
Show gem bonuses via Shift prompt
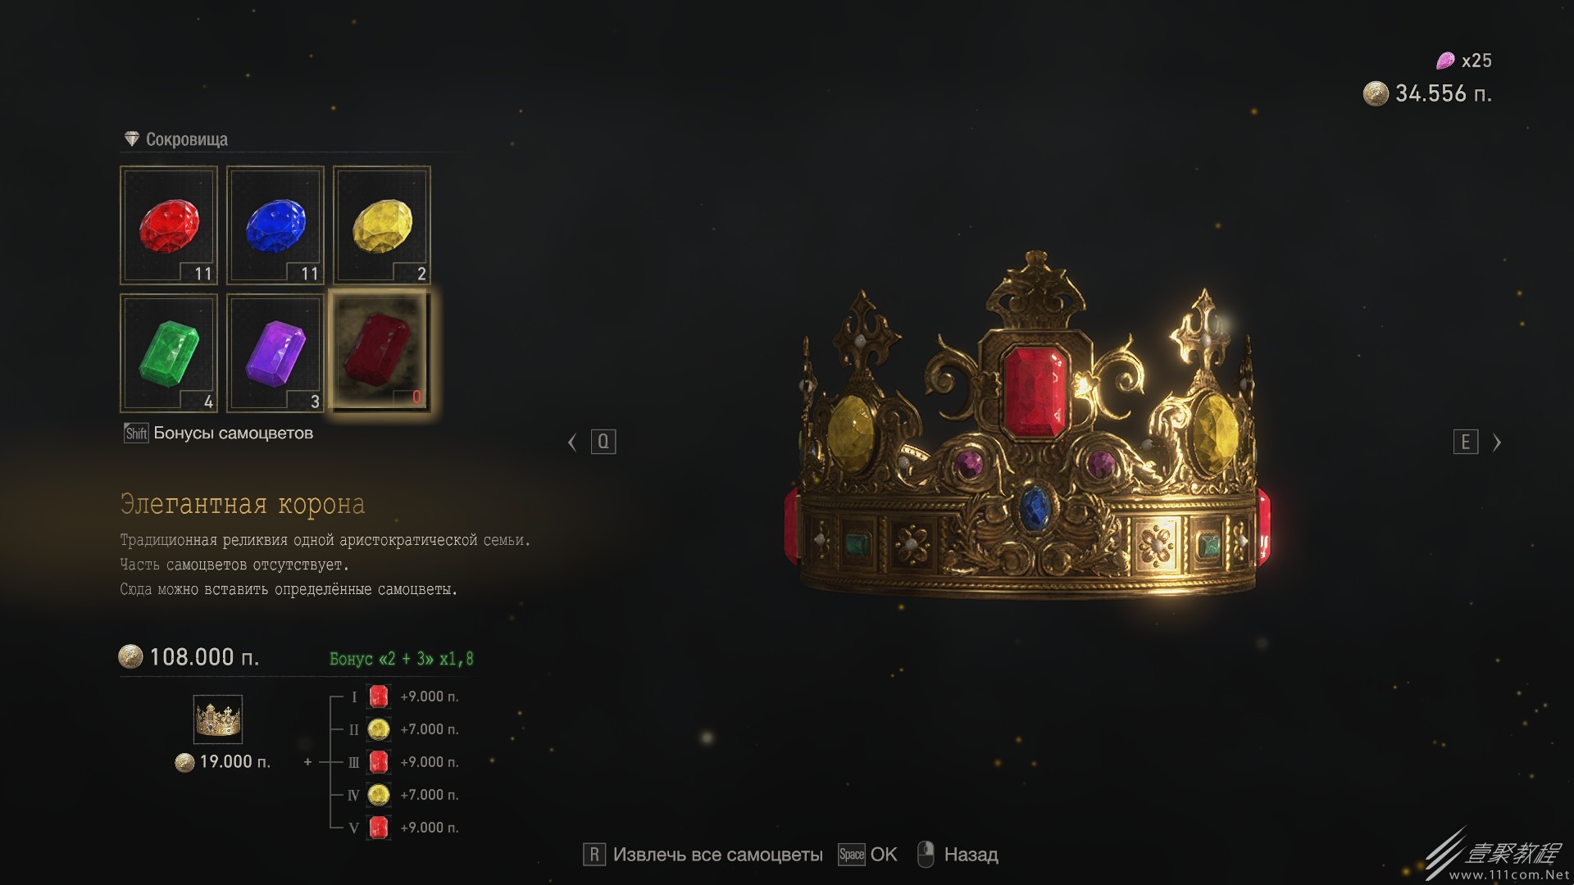coord(218,433)
